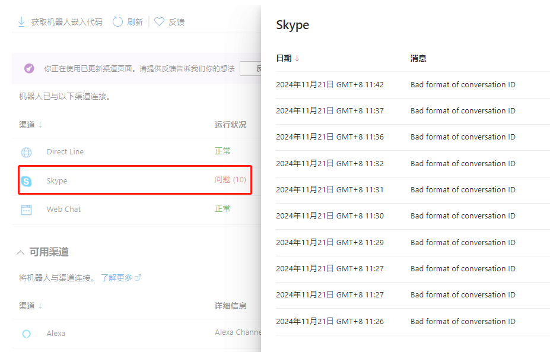The image size is (550, 352).
Task: Select the 11:42 error log entry
Action: click(x=331, y=84)
